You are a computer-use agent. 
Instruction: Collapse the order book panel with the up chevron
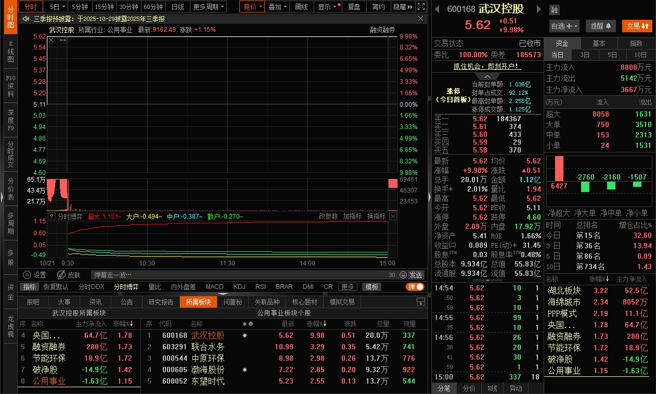486,76
